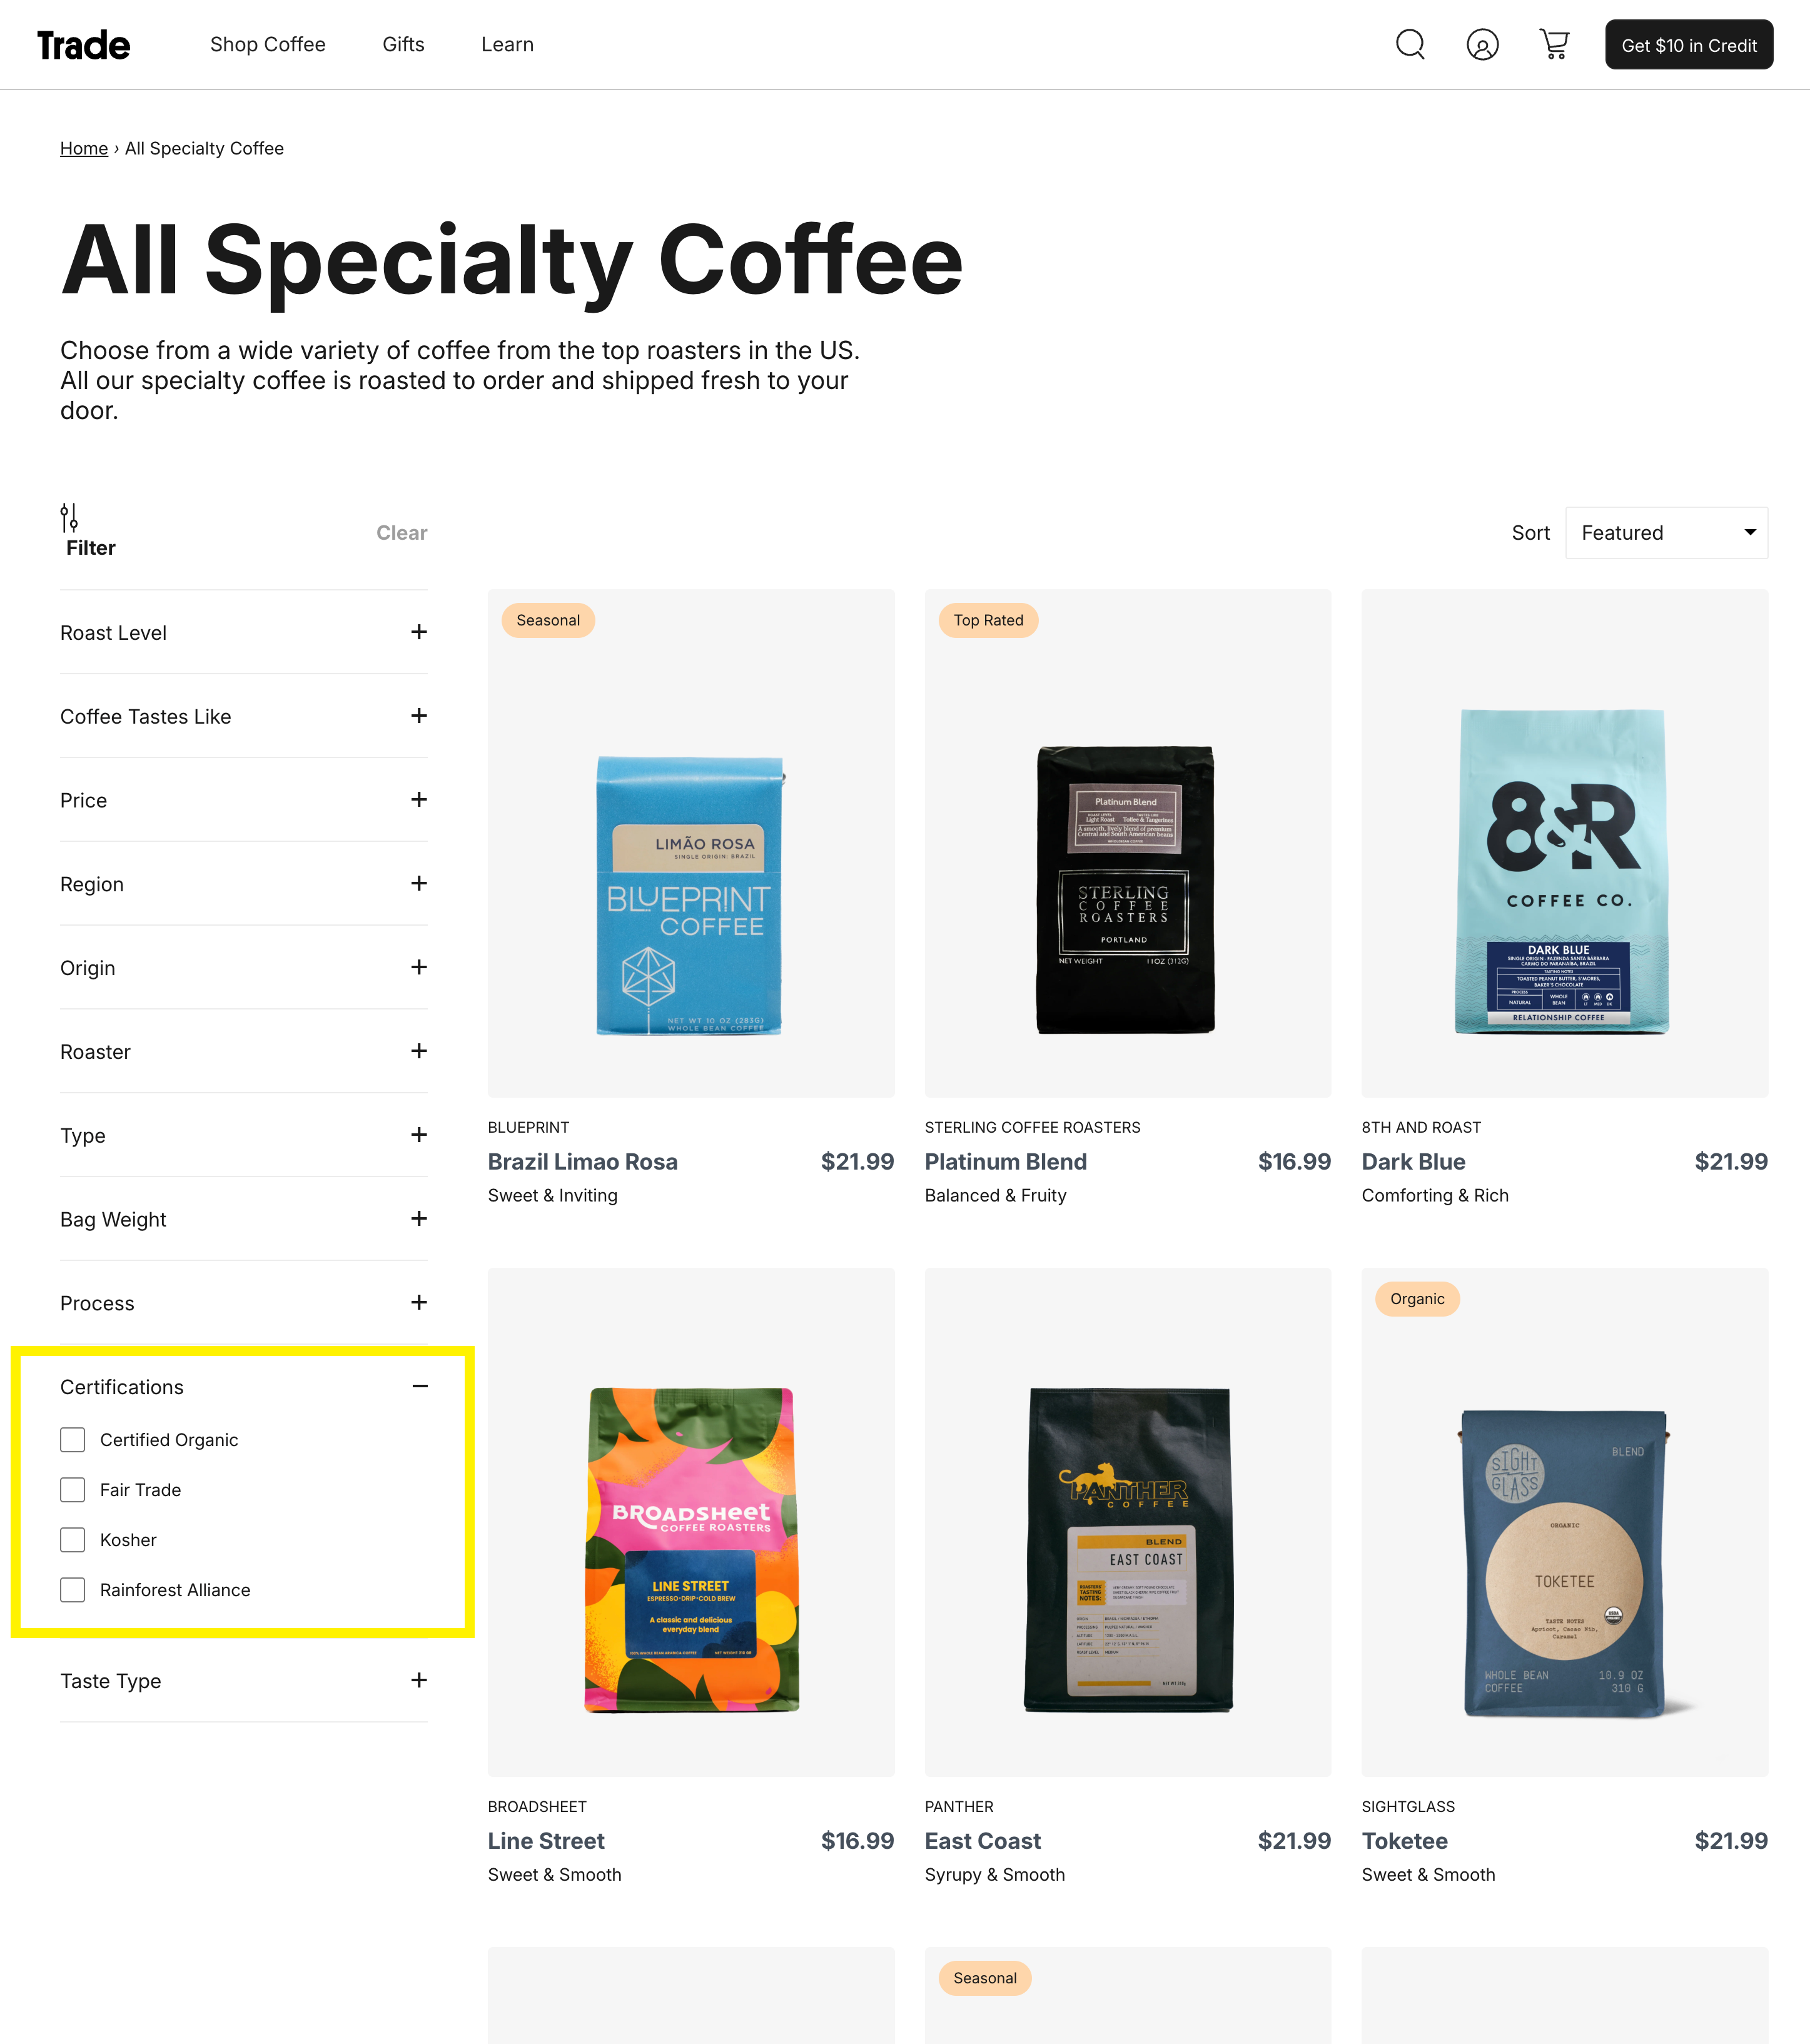Enable the Fair Trade checkbox

click(x=72, y=1490)
